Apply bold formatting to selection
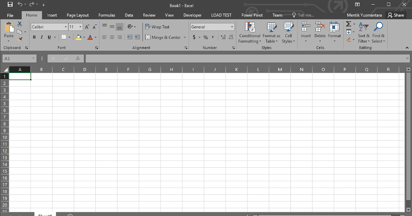The height and width of the screenshot is (216, 412). (x=34, y=37)
